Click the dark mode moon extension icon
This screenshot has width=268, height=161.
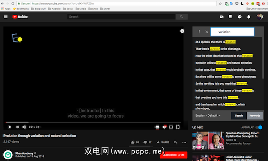click(242, 4)
